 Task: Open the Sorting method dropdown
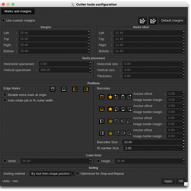(x=52, y=173)
